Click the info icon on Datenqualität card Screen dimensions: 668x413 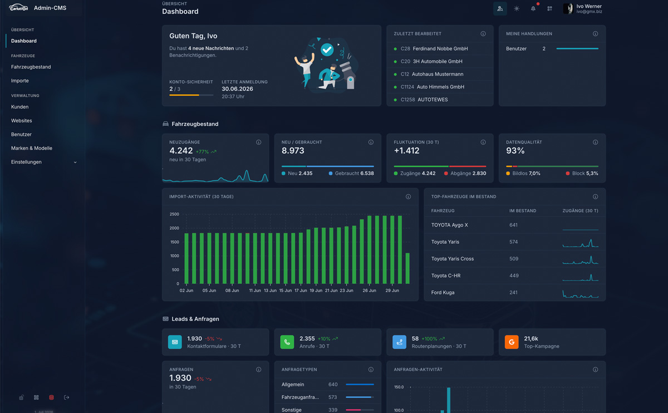click(595, 142)
